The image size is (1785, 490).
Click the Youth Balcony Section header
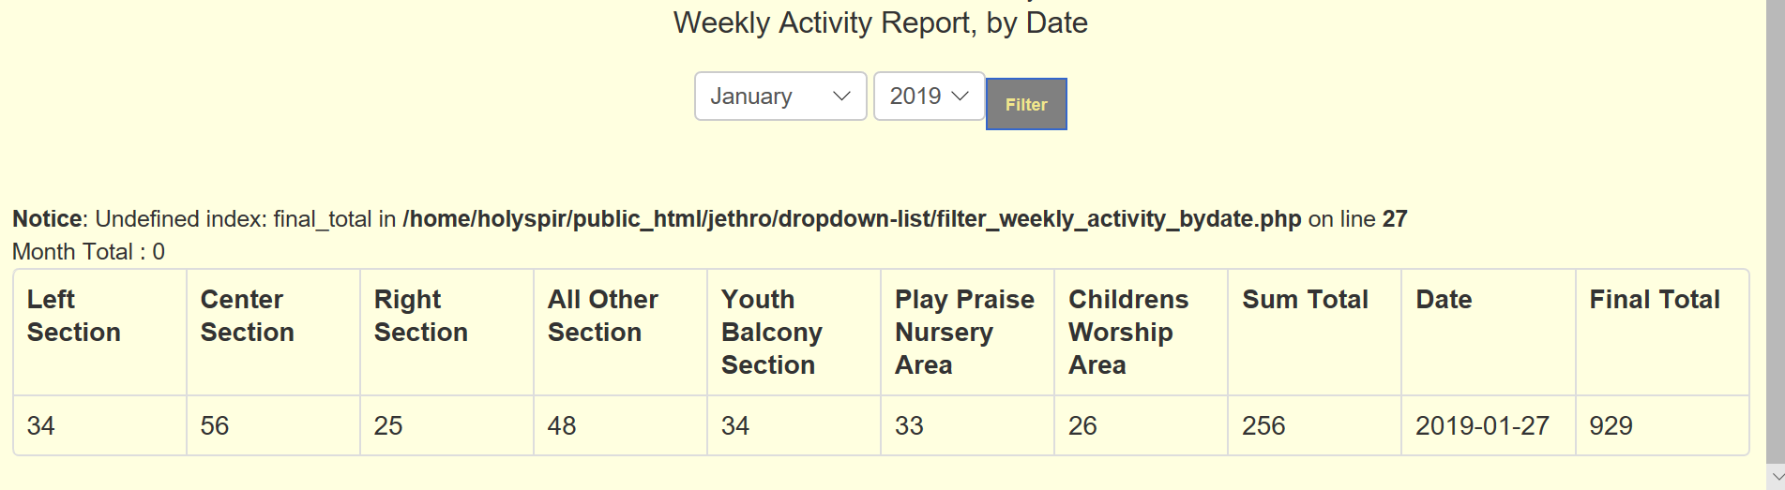point(794,333)
